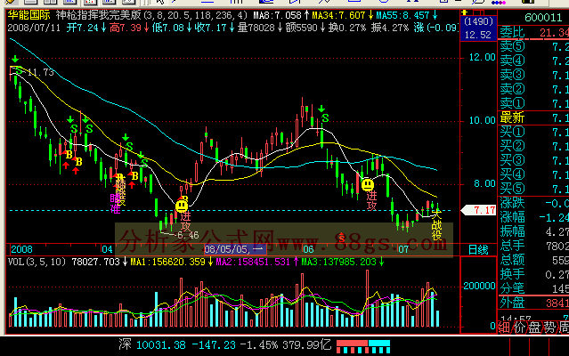Click the smiley 进攻 signal near the 6.46 low

coord(182,206)
